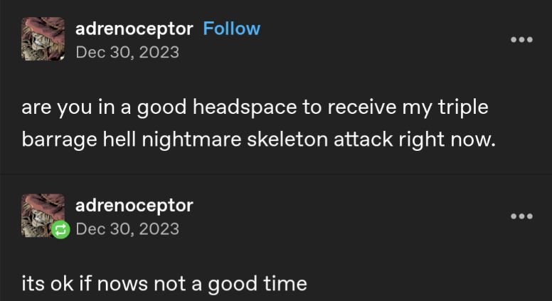Click the words 'right now.' ending the first post
Viewport: 552px width, 301px height.
[x=447, y=140]
